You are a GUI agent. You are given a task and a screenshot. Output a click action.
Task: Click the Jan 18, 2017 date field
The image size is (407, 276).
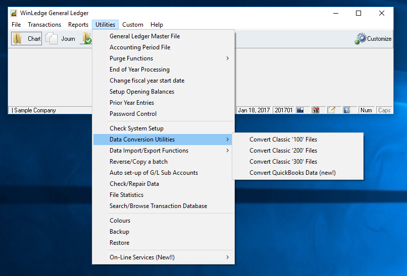click(x=255, y=110)
